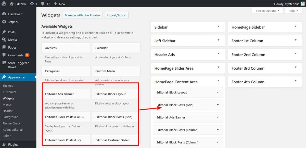Go to About Editorial under Appearance
The image size is (306, 148).
(x=13, y=130)
